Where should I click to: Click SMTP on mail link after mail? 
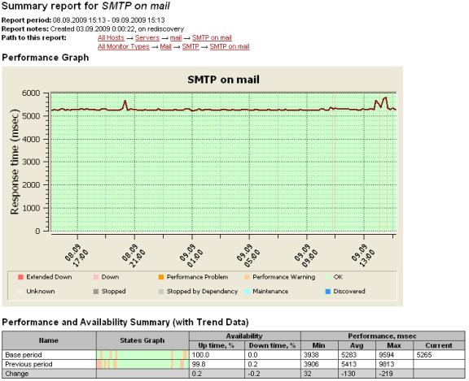(x=212, y=38)
